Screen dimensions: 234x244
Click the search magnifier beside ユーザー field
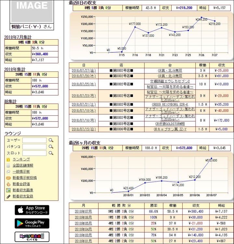coord(51,140)
